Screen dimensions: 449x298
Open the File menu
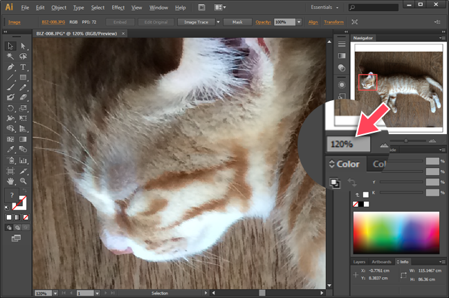tap(25, 8)
